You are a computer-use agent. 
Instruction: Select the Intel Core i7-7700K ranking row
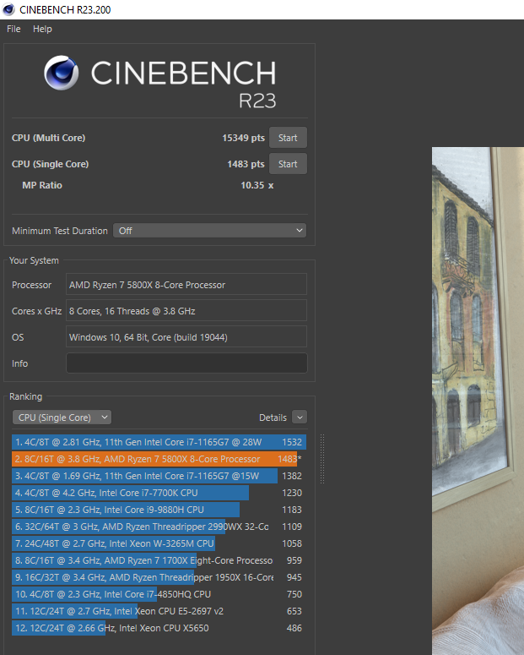[159, 493]
